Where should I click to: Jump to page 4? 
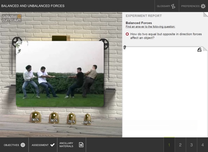coord(202,145)
